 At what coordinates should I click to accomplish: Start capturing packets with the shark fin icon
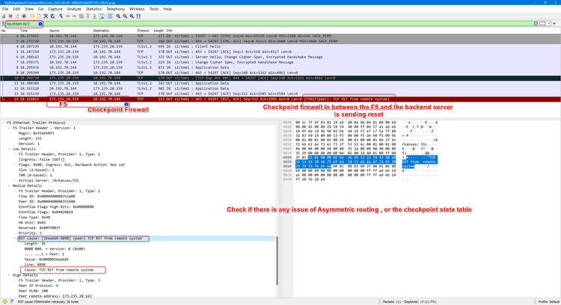(4, 16)
